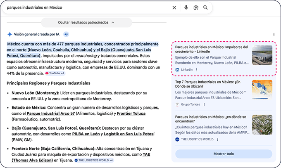The width and height of the screenshot is (281, 168).
Task: Click the Estado de México bullet title
Action: pos(29,108)
